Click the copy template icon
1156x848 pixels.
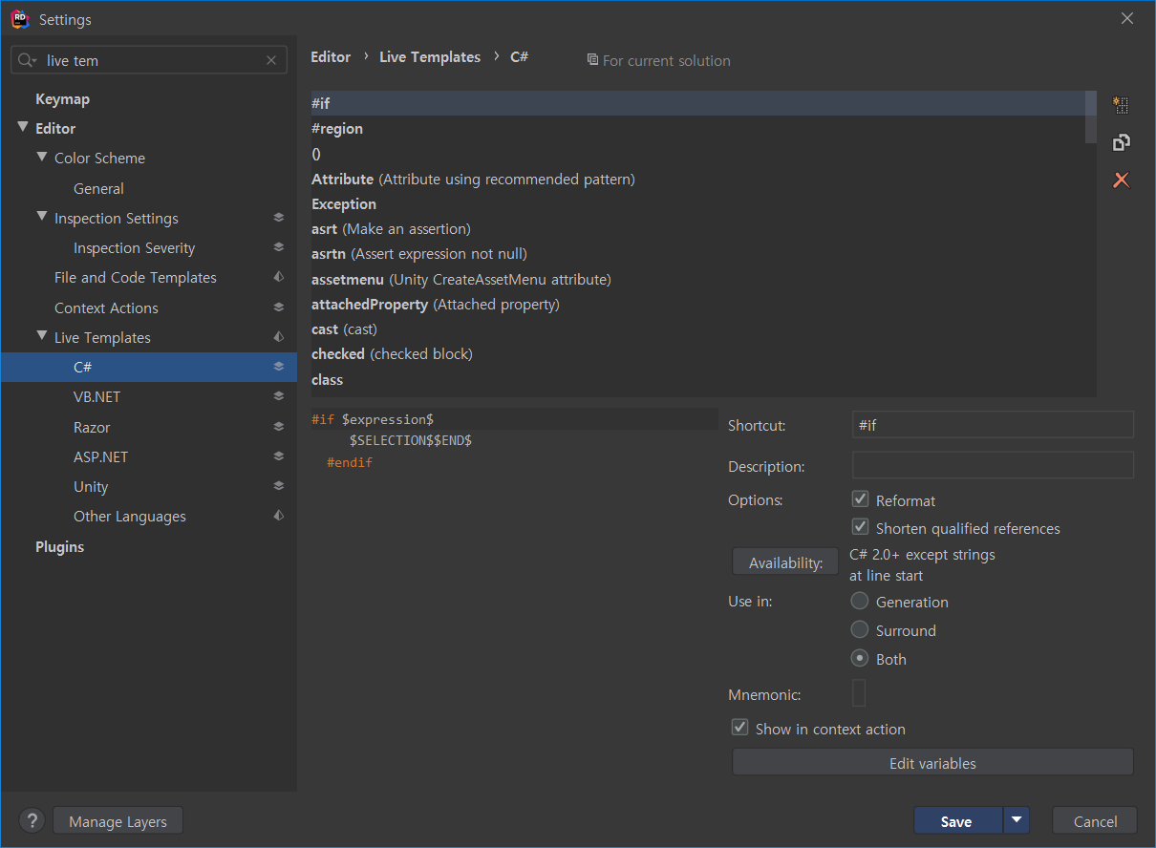[1122, 142]
